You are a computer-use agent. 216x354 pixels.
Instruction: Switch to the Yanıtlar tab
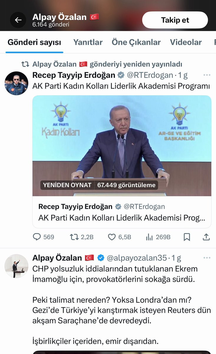[88, 42]
